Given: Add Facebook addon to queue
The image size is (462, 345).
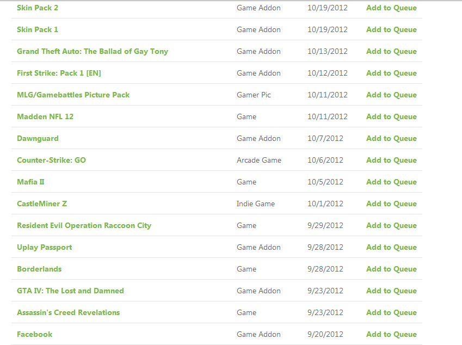Looking at the screenshot, I should tap(391, 334).
